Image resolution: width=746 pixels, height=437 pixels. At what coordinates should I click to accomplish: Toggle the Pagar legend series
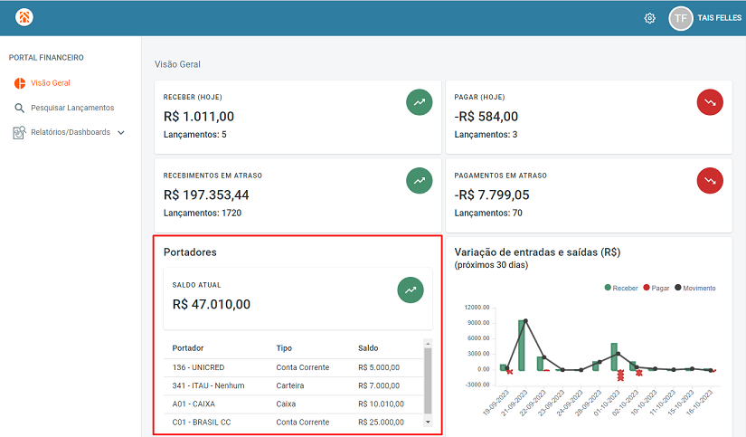point(656,288)
